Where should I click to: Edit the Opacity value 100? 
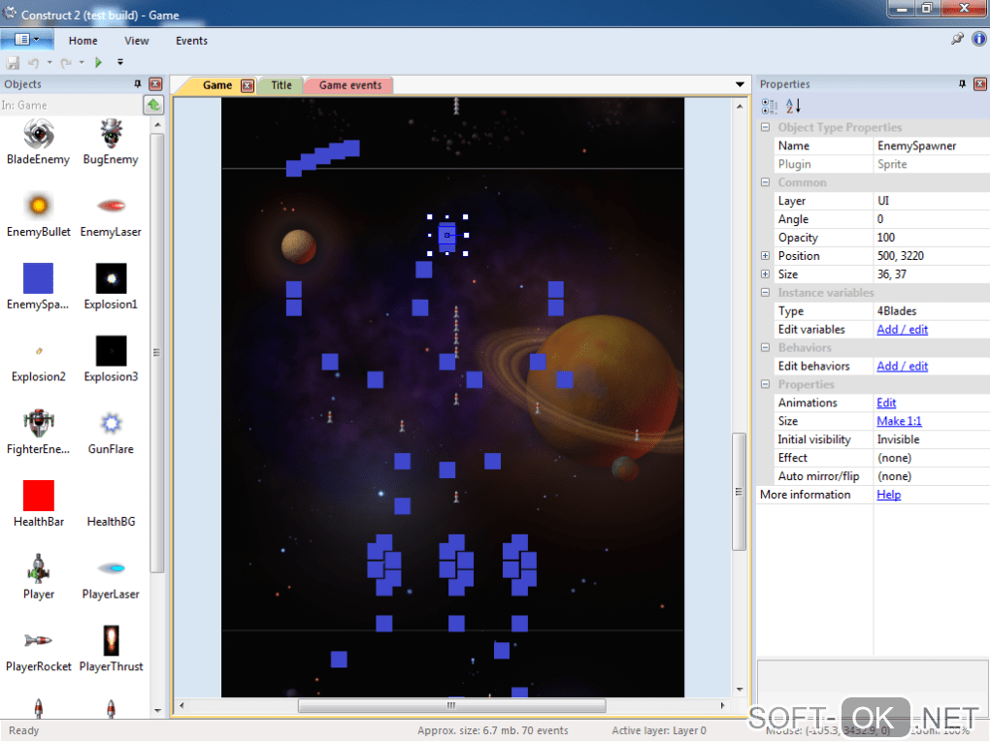coord(932,238)
